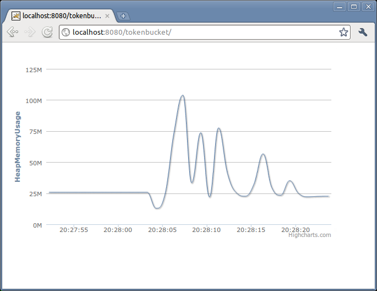The height and width of the screenshot is (291, 377).
Task: Open the Highcharts.com credit link
Action: click(x=310, y=235)
